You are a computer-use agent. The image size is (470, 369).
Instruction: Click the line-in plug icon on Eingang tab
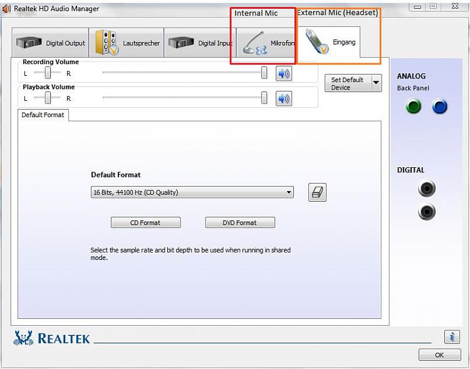(x=317, y=42)
